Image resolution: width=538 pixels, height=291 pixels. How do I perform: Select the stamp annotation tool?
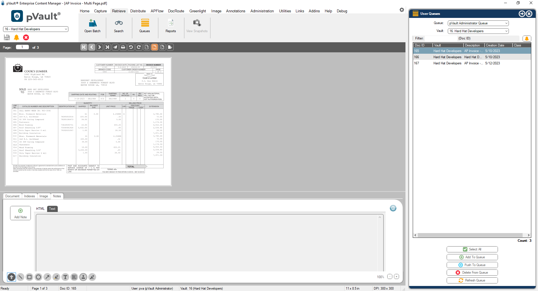(83, 277)
